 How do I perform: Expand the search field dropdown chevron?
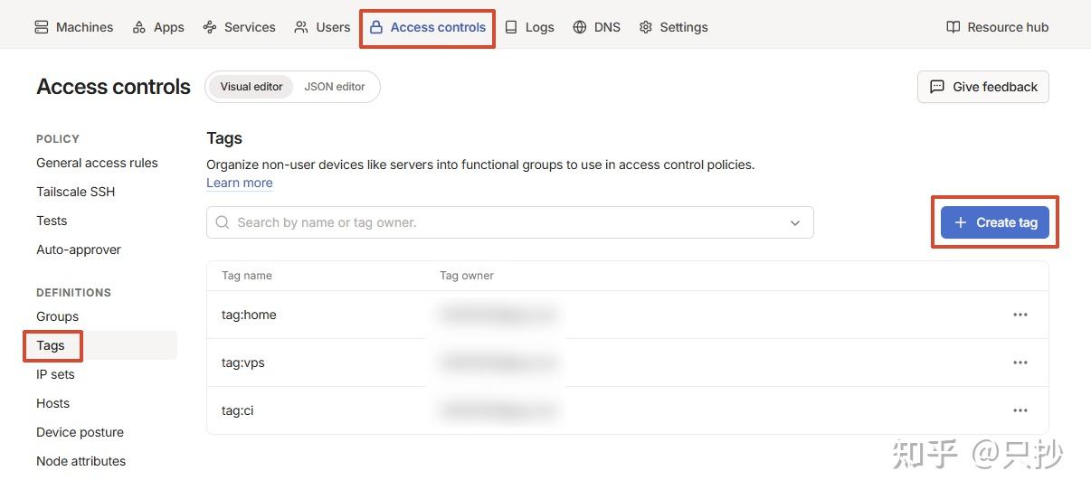(x=795, y=222)
